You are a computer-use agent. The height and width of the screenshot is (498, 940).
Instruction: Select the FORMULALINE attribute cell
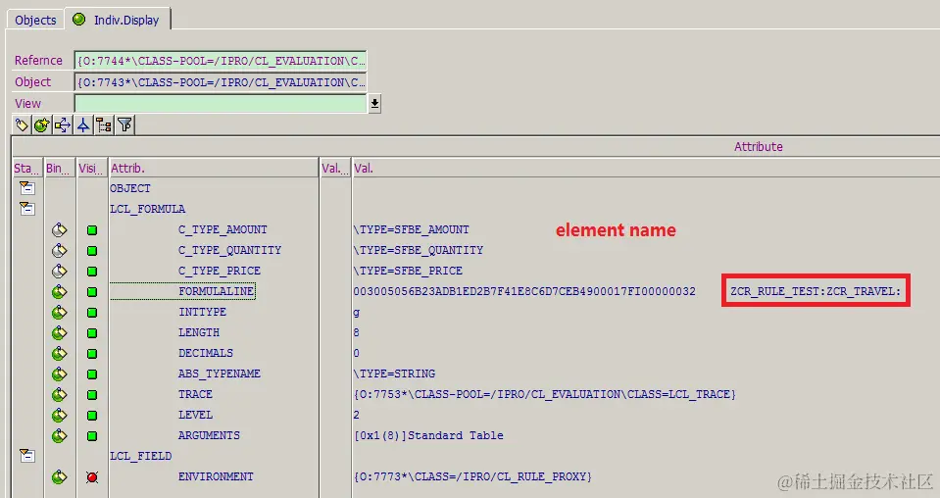point(183,291)
